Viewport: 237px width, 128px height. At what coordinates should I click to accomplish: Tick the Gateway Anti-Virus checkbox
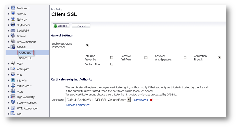[x=146, y=57]
